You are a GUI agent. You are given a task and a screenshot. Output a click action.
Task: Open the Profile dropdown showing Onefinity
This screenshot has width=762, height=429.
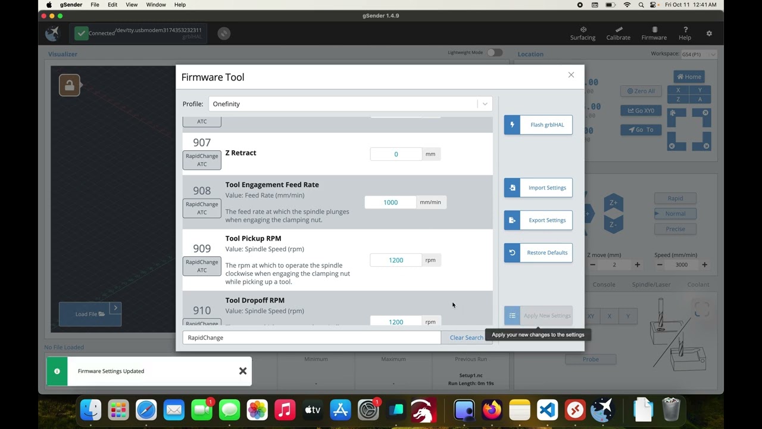pyautogui.click(x=351, y=104)
